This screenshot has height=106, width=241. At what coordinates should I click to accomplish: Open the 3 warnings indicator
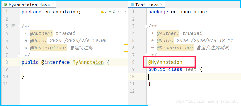pos(104,12)
